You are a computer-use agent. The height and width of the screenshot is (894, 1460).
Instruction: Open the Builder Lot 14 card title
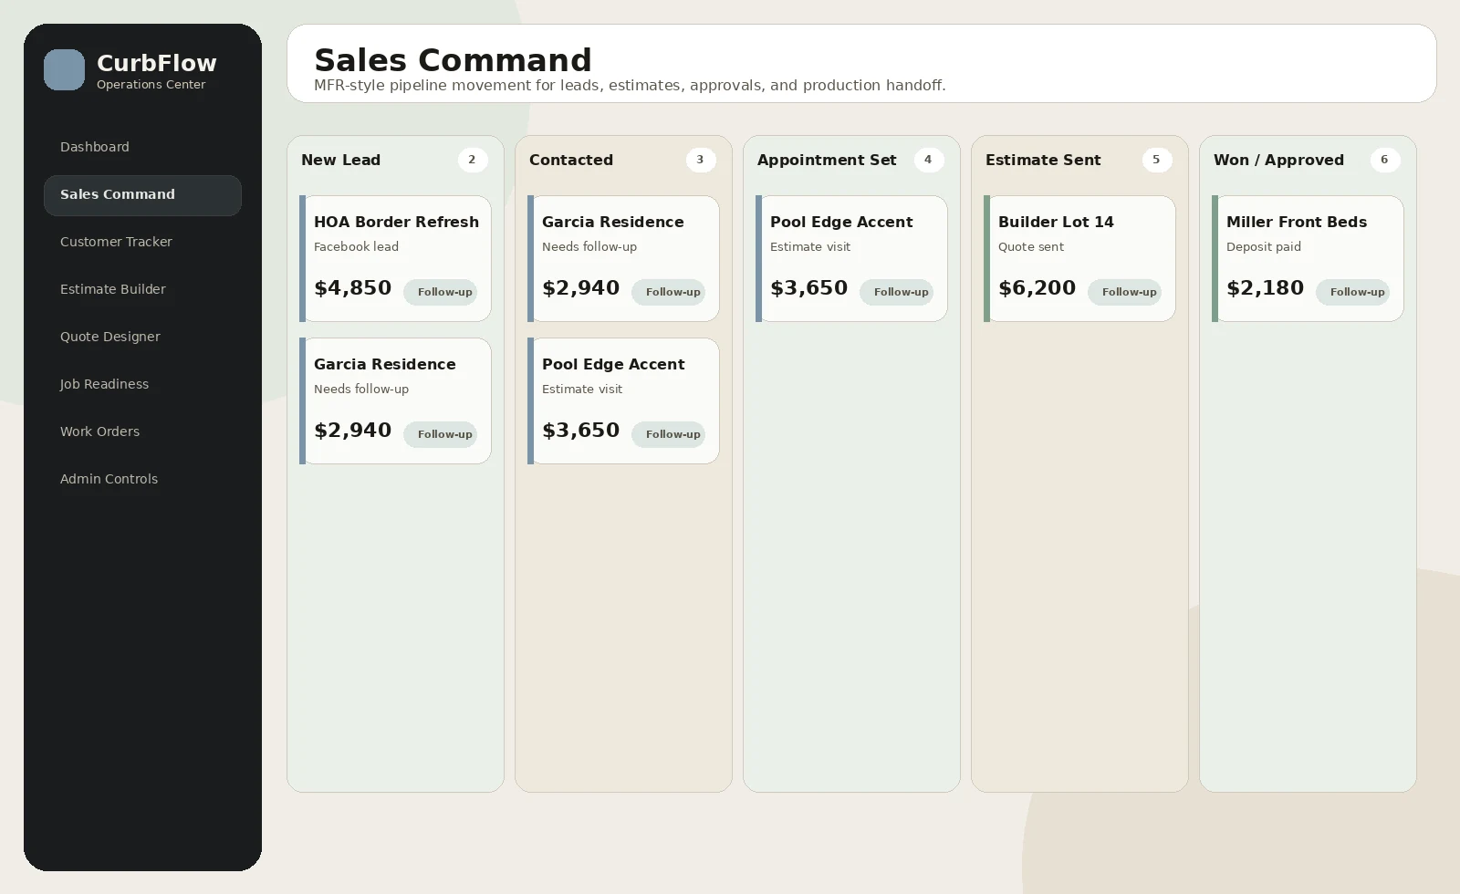[1056, 222]
